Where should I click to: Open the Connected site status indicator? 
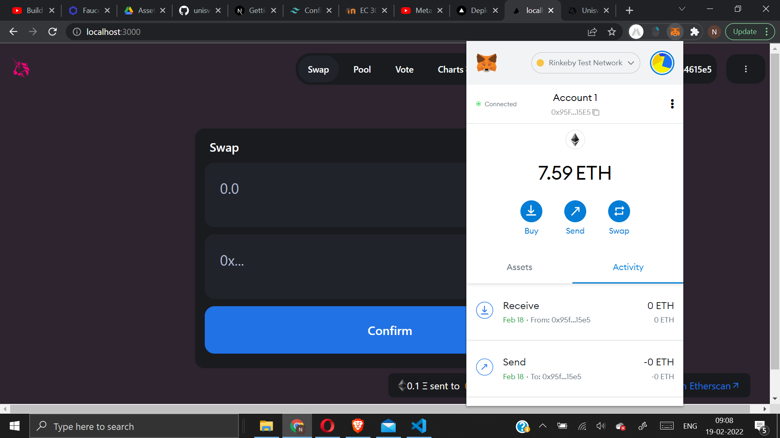[496, 104]
